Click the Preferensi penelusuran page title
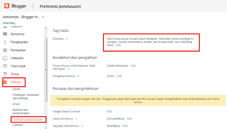This screenshot has width=227, height=129. (60, 6)
